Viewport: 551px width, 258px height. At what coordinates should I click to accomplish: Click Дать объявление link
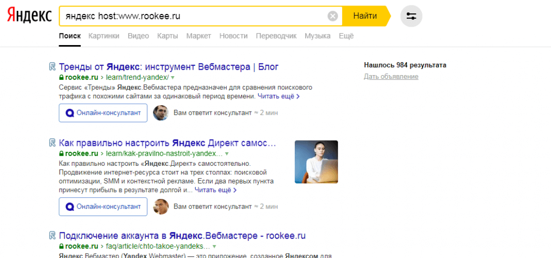click(x=391, y=77)
